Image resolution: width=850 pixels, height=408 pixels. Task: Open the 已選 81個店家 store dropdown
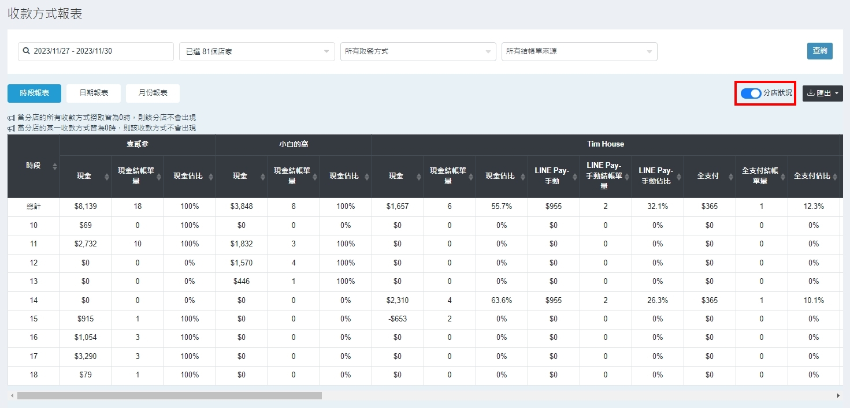[x=257, y=51]
